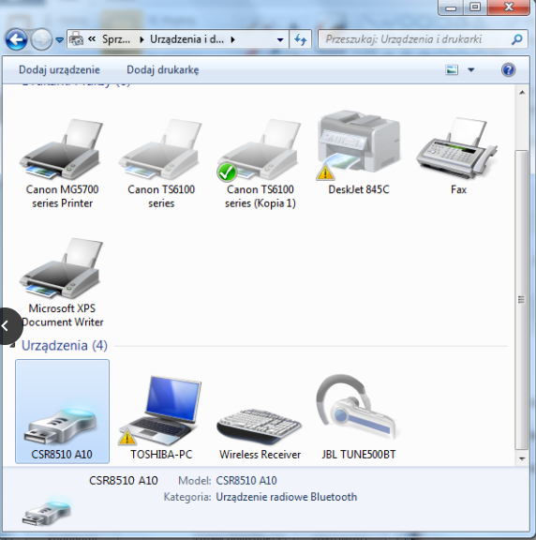Click the Sprz... breadcrumb segment
This screenshot has height=540, width=536.
[116, 39]
